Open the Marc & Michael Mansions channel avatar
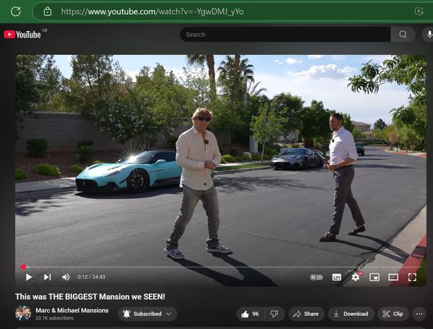433x329 pixels. [x=23, y=314]
